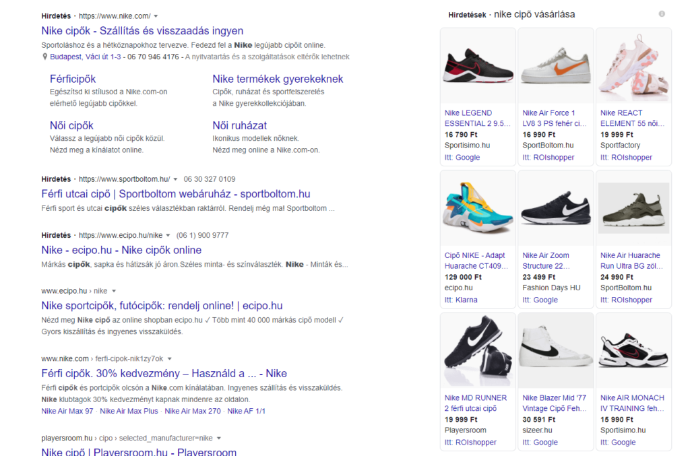Click phone number (06 1) 900 9777
The width and height of the screenshot is (690, 456).
click(x=202, y=236)
